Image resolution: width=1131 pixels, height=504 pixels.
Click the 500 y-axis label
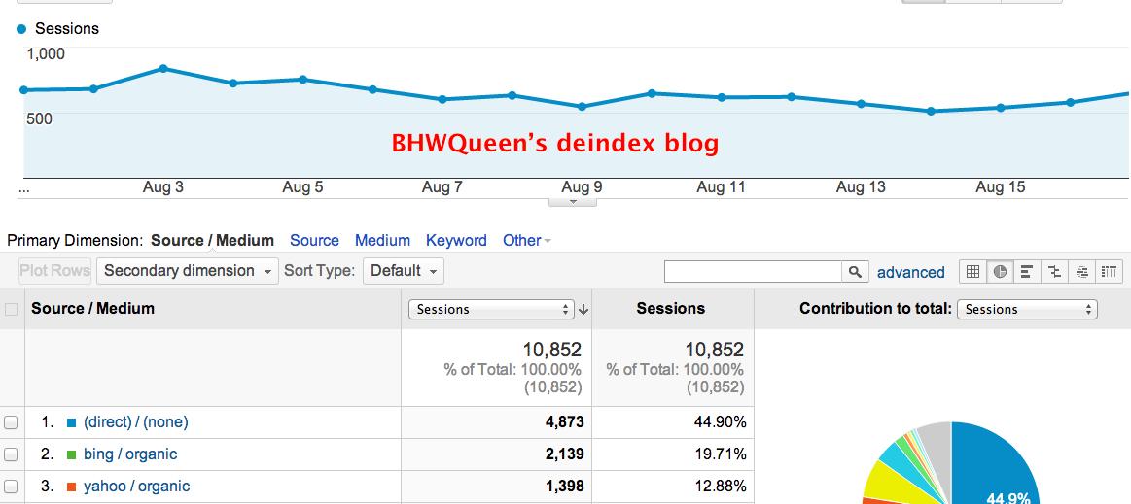point(39,118)
